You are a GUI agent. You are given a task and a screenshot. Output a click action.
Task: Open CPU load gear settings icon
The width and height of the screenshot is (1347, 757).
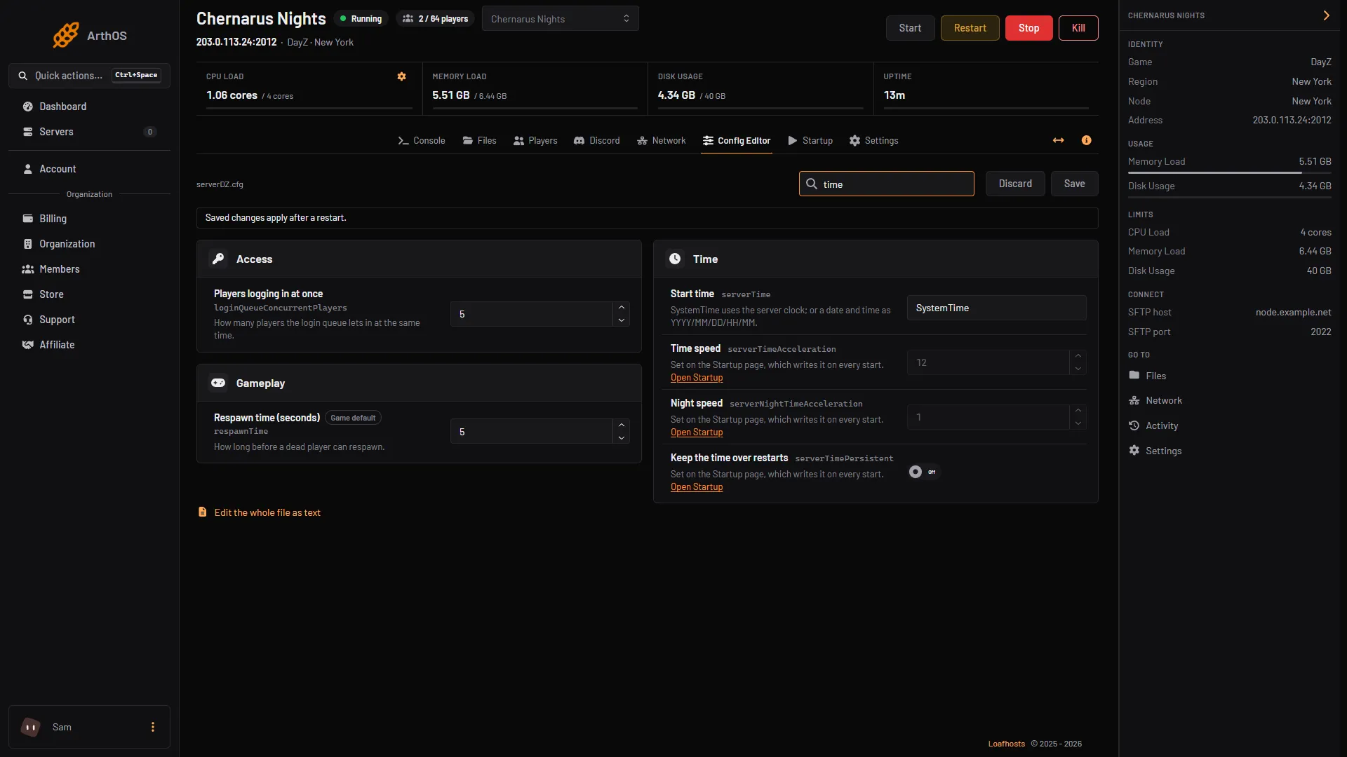(402, 76)
